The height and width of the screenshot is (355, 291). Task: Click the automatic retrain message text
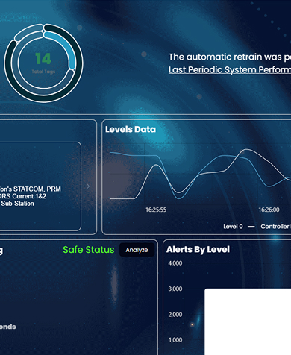pos(230,57)
